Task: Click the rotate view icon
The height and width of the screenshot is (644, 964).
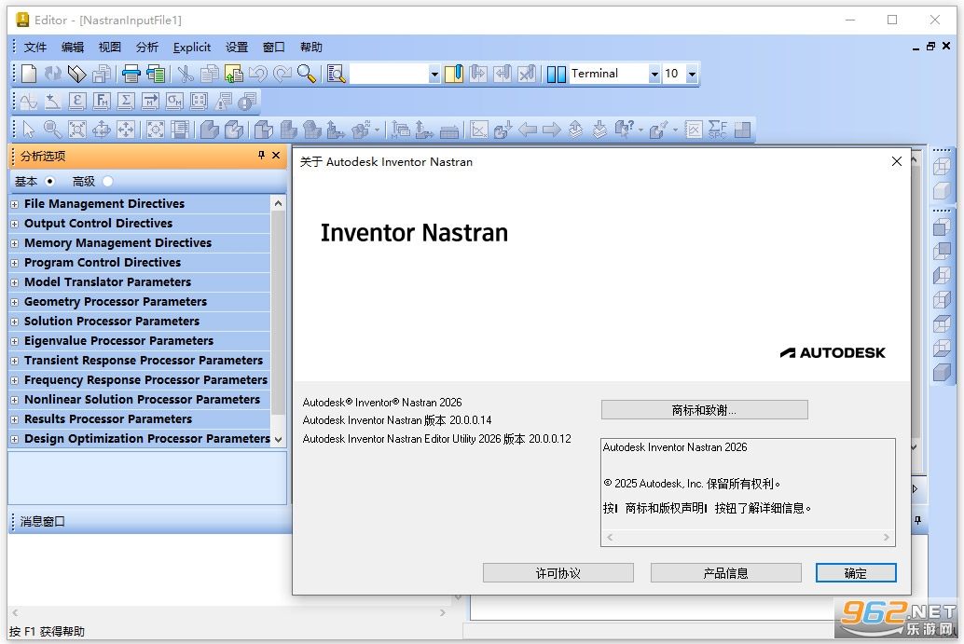Action: click(x=102, y=129)
